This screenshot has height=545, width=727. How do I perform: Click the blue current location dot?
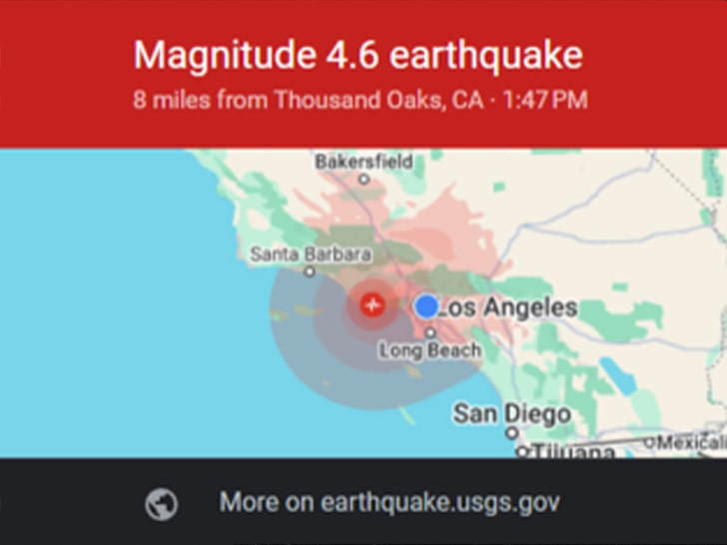[x=426, y=306]
